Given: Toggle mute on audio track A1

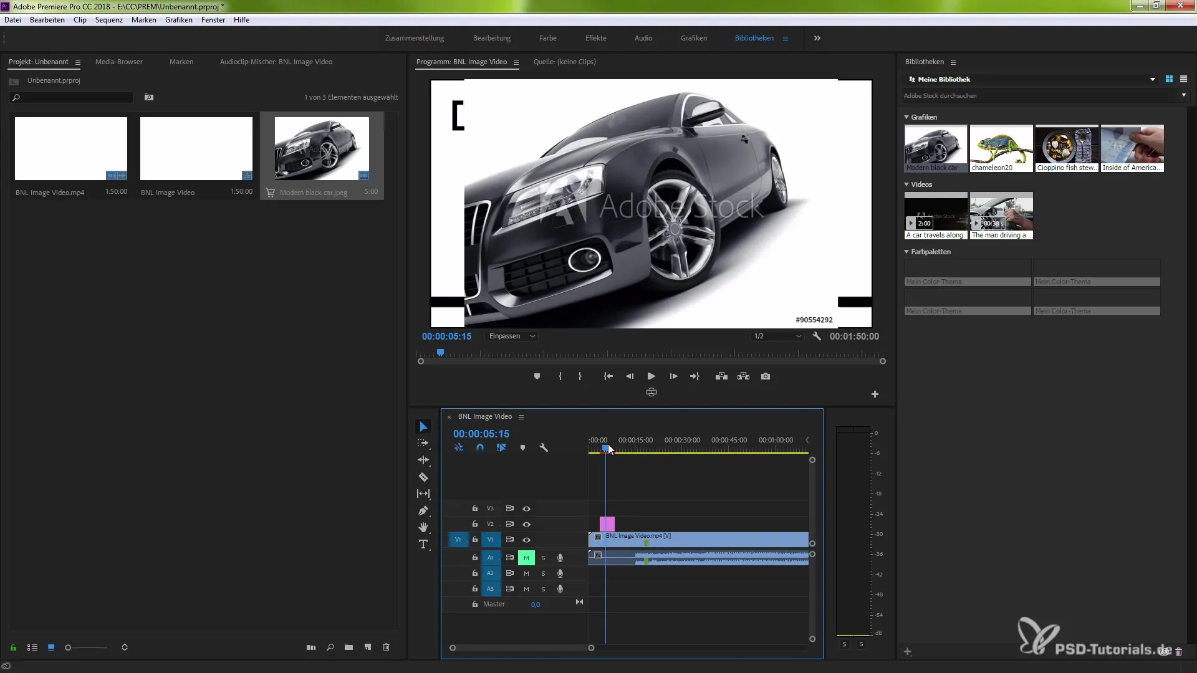Looking at the screenshot, I should point(526,558).
